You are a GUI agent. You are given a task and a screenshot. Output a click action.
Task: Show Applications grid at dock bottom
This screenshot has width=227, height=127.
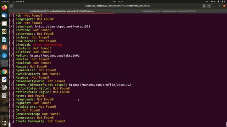tap(4, 123)
